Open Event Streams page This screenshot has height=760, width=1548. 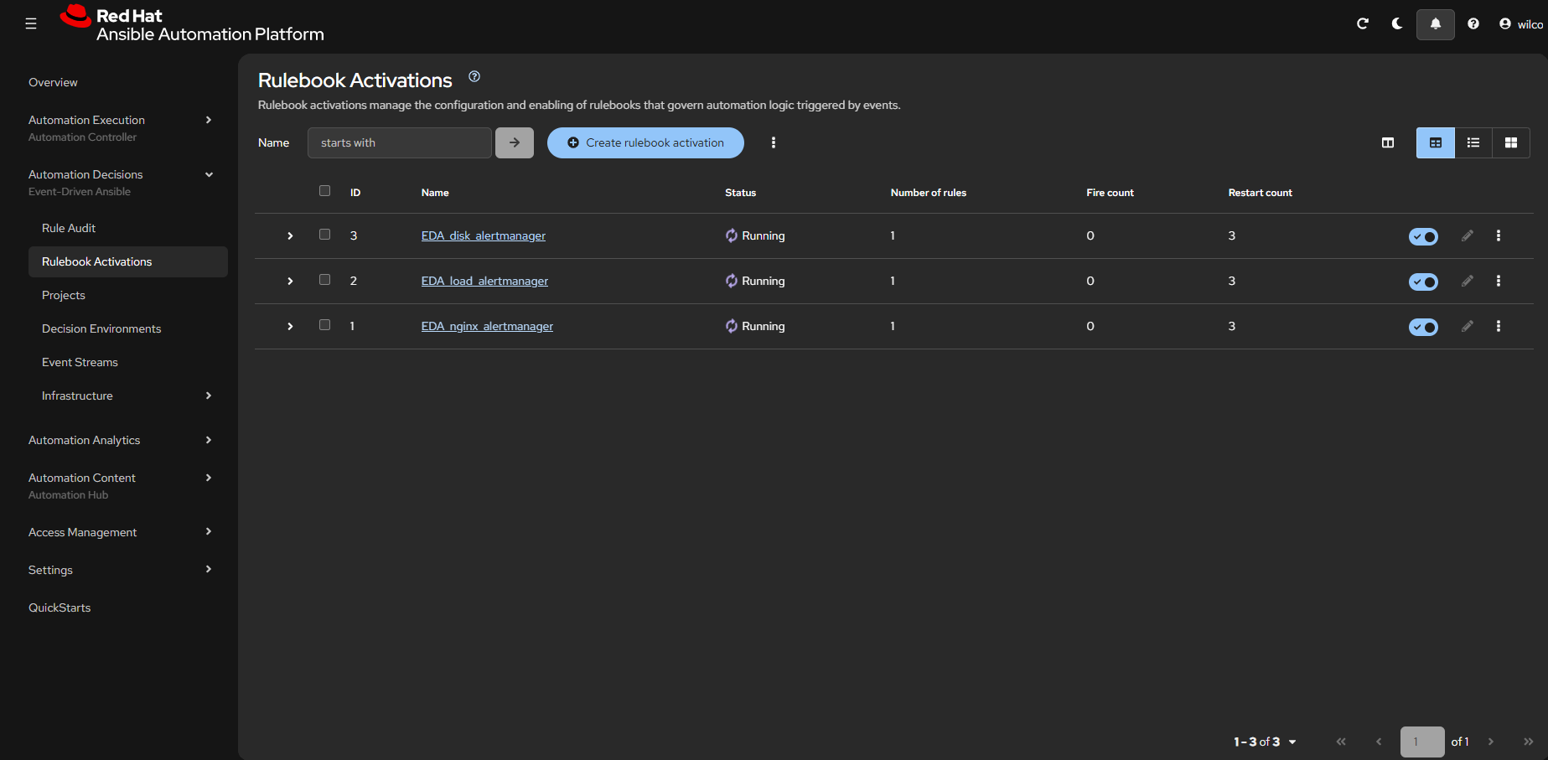point(80,362)
